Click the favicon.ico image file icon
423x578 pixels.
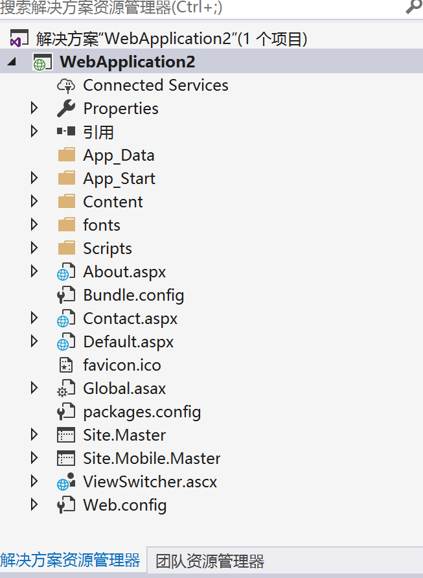point(66,365)
